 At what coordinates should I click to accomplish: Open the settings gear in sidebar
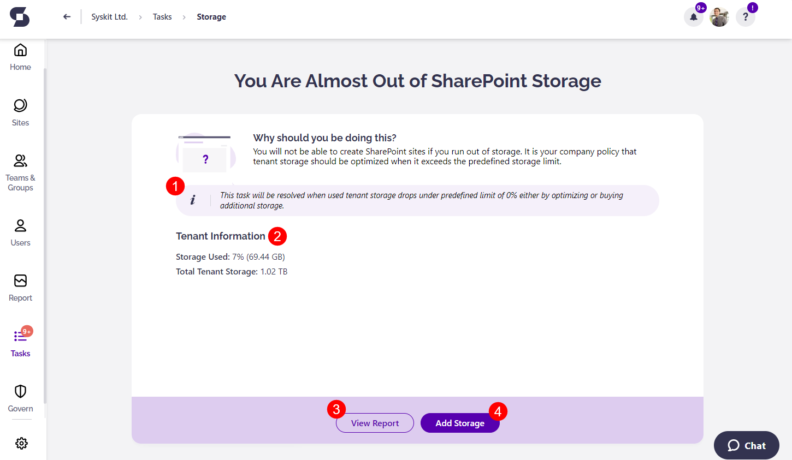point(21,443)
